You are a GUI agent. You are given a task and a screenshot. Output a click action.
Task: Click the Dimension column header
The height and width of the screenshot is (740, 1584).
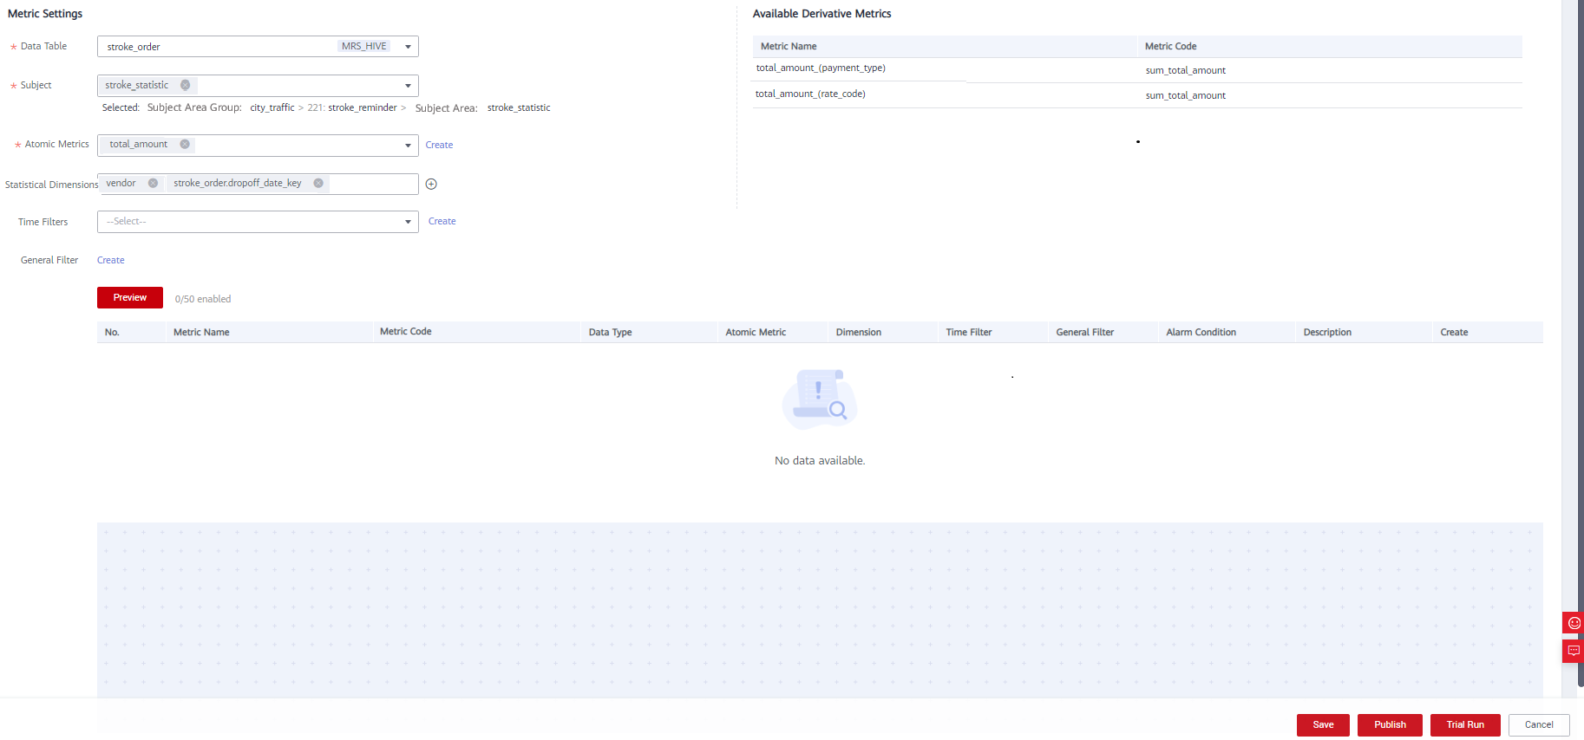(x=858, y=332)
